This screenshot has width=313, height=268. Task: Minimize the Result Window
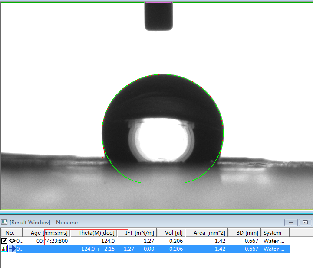tap(290, 222)
